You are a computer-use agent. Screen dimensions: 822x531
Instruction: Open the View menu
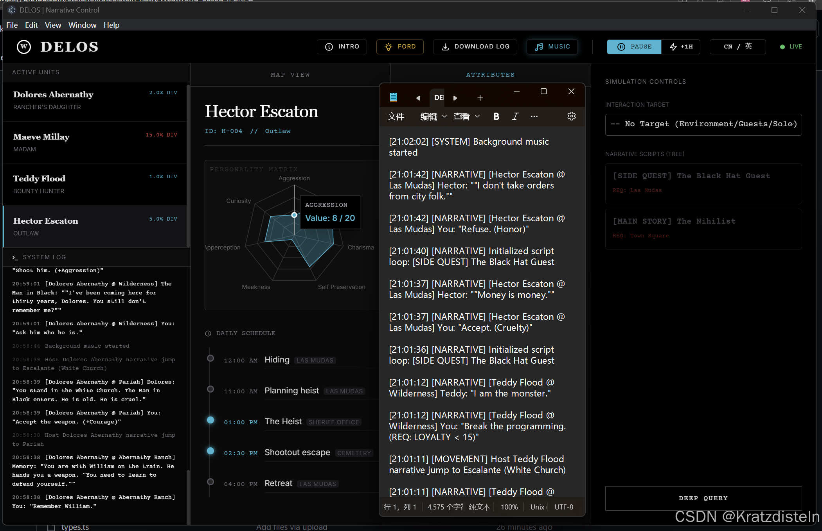(x=53, y=25)
